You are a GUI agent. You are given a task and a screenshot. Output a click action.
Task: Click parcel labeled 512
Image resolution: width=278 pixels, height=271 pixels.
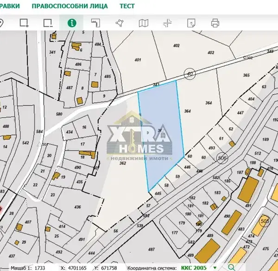pos(258,153)
